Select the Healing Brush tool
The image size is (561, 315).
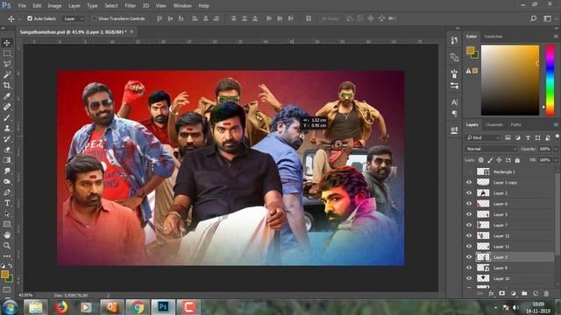7,107
